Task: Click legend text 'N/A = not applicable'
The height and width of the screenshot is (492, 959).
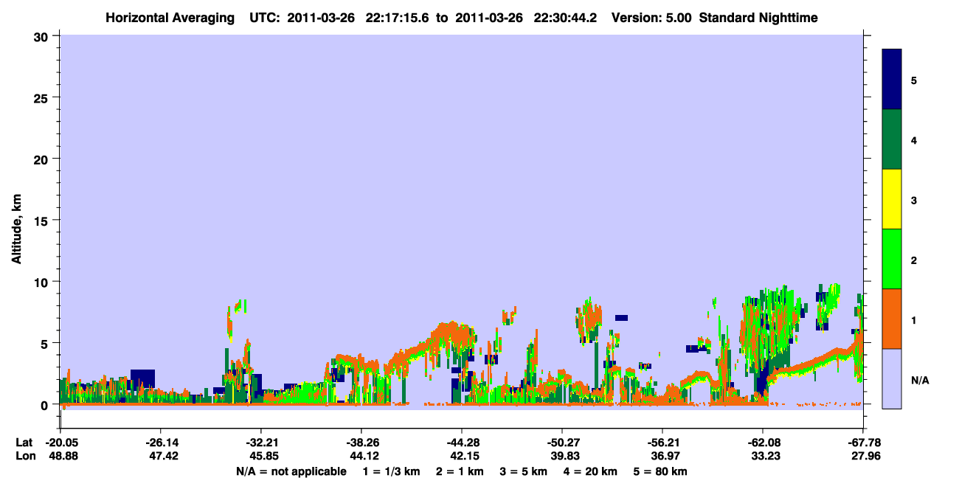Action: pos(291,471)
